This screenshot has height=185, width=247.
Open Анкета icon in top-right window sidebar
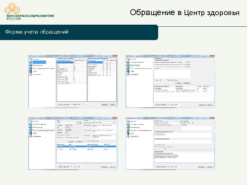(x=128, y=59)
